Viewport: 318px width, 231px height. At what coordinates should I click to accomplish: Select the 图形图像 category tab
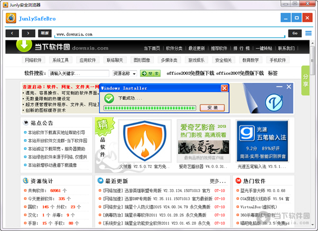click(142, 60)
